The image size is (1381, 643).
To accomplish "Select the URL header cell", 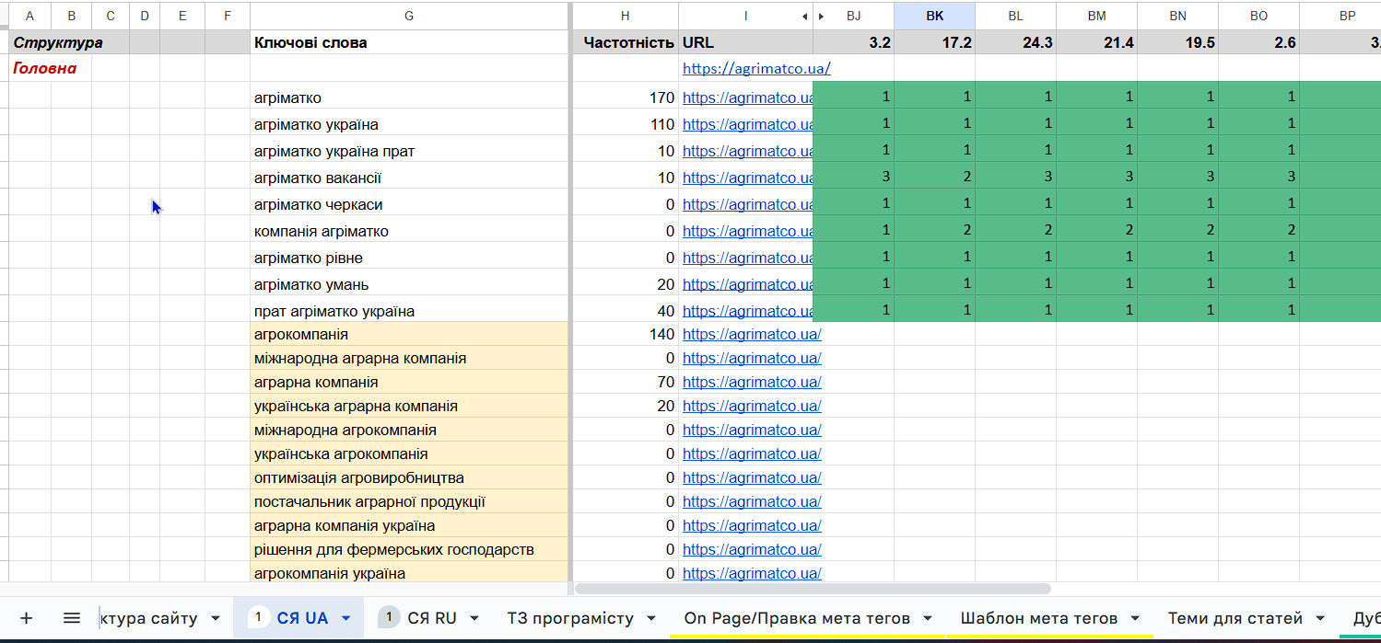I will (746, 42).
